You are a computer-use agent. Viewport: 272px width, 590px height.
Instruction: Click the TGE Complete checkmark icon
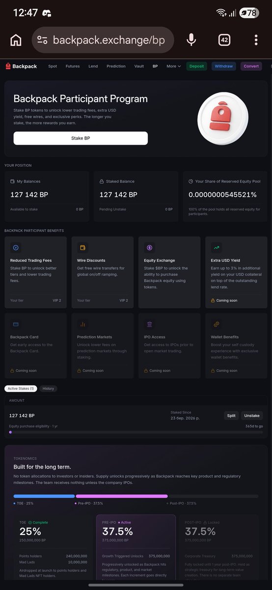[30, 522]
